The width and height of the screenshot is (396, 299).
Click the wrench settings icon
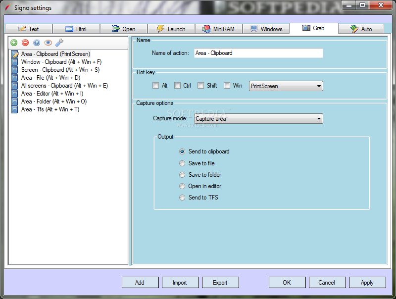59,43
